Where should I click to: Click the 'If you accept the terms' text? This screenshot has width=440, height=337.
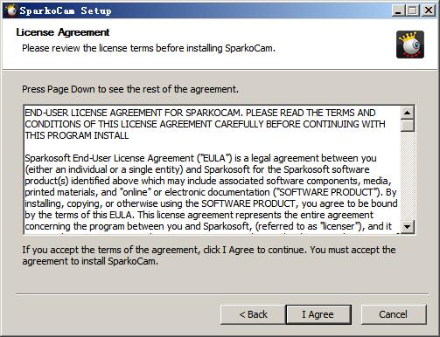point(209,255)
